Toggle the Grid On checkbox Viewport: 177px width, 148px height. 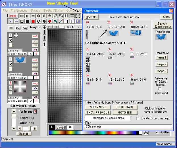point(157,132)
